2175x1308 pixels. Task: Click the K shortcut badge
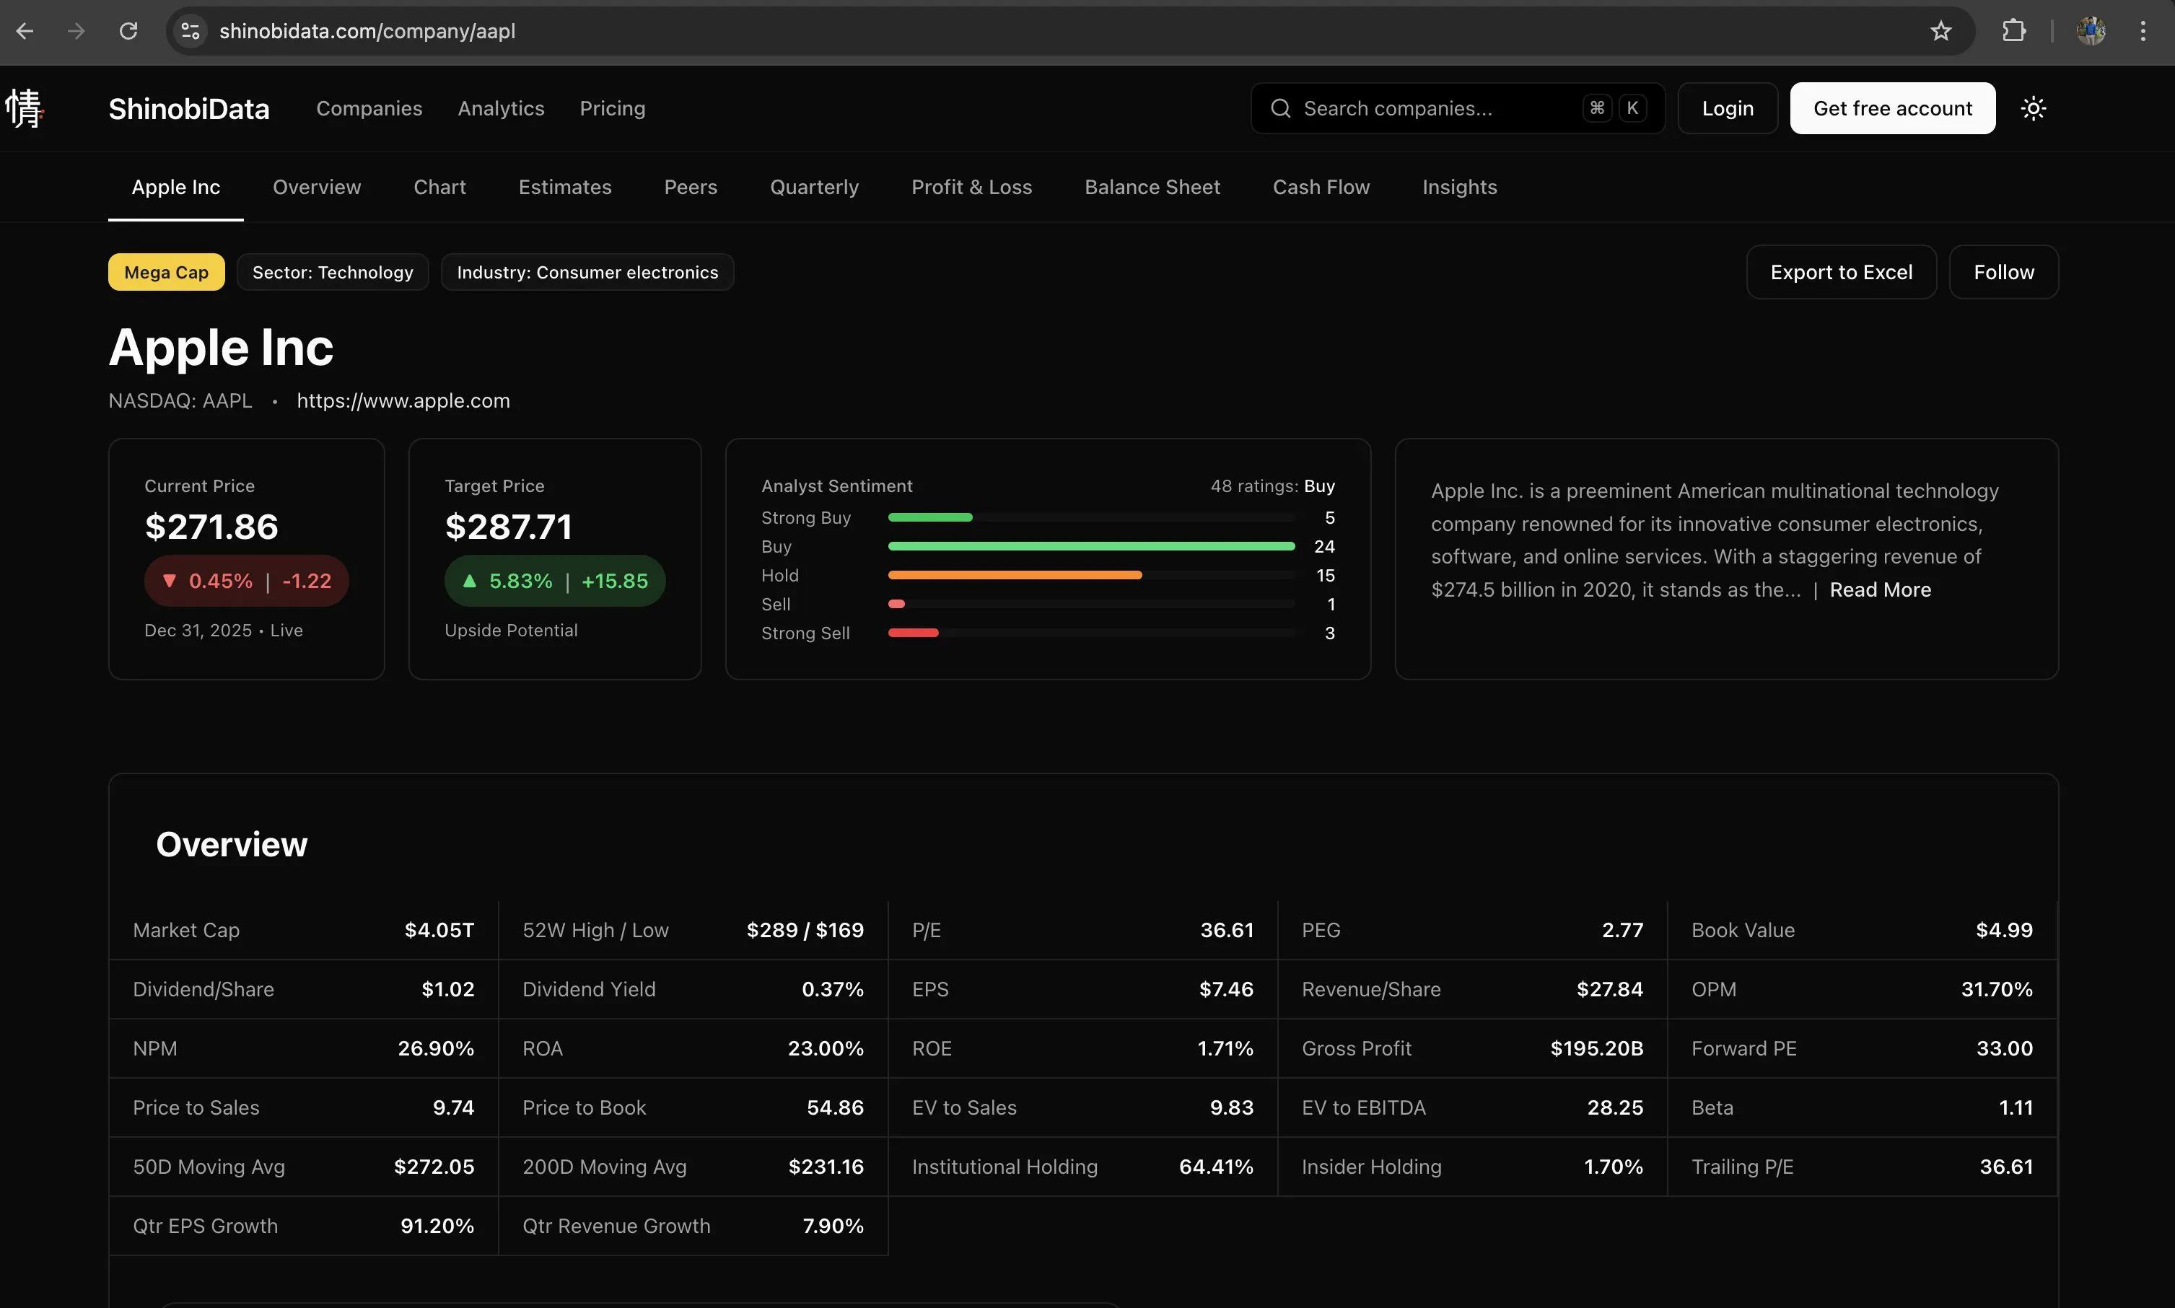click(x=1632, y=107)
